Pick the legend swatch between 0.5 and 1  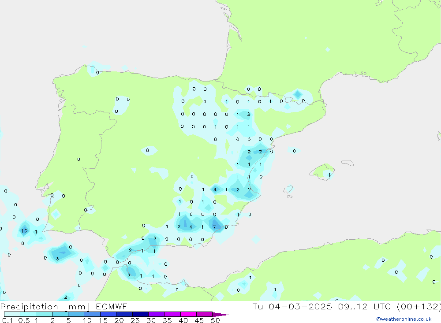(x=28, y=314)
